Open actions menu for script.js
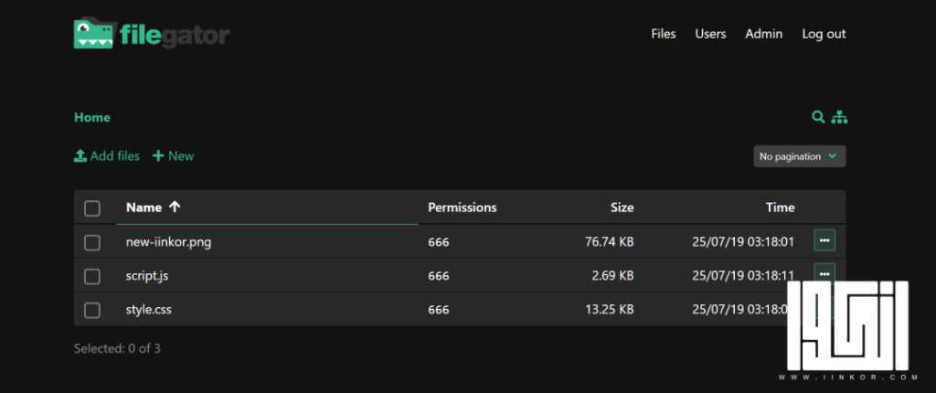This screenshot has height=393, width=936. point(824,273)
